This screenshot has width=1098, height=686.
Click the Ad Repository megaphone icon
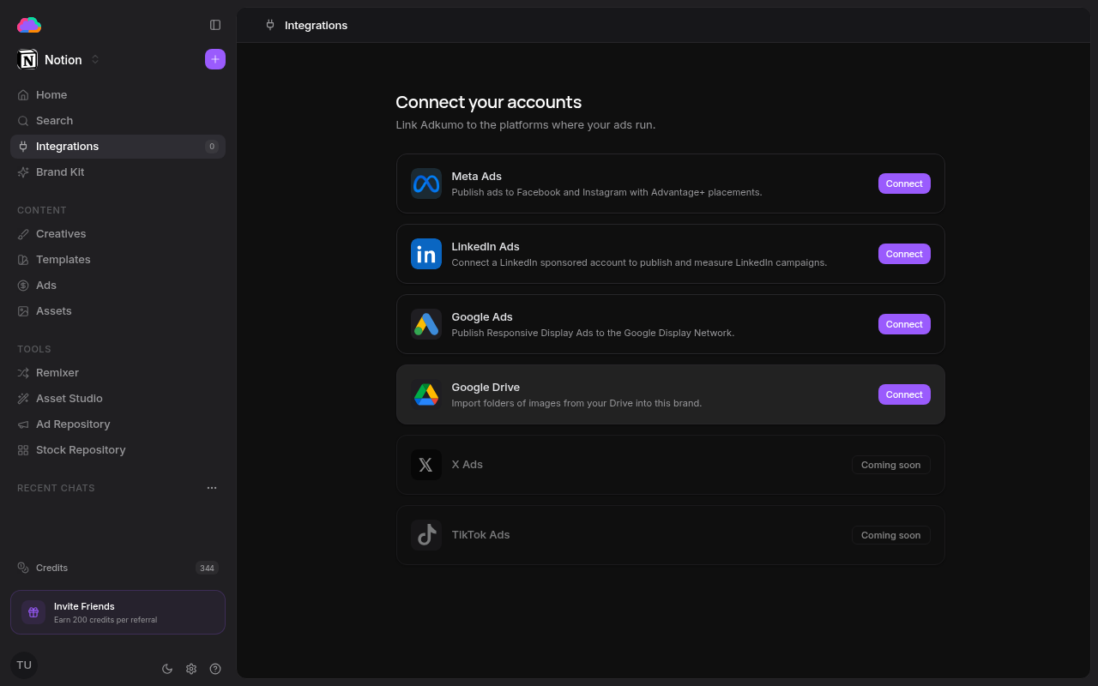click(23, 424)
